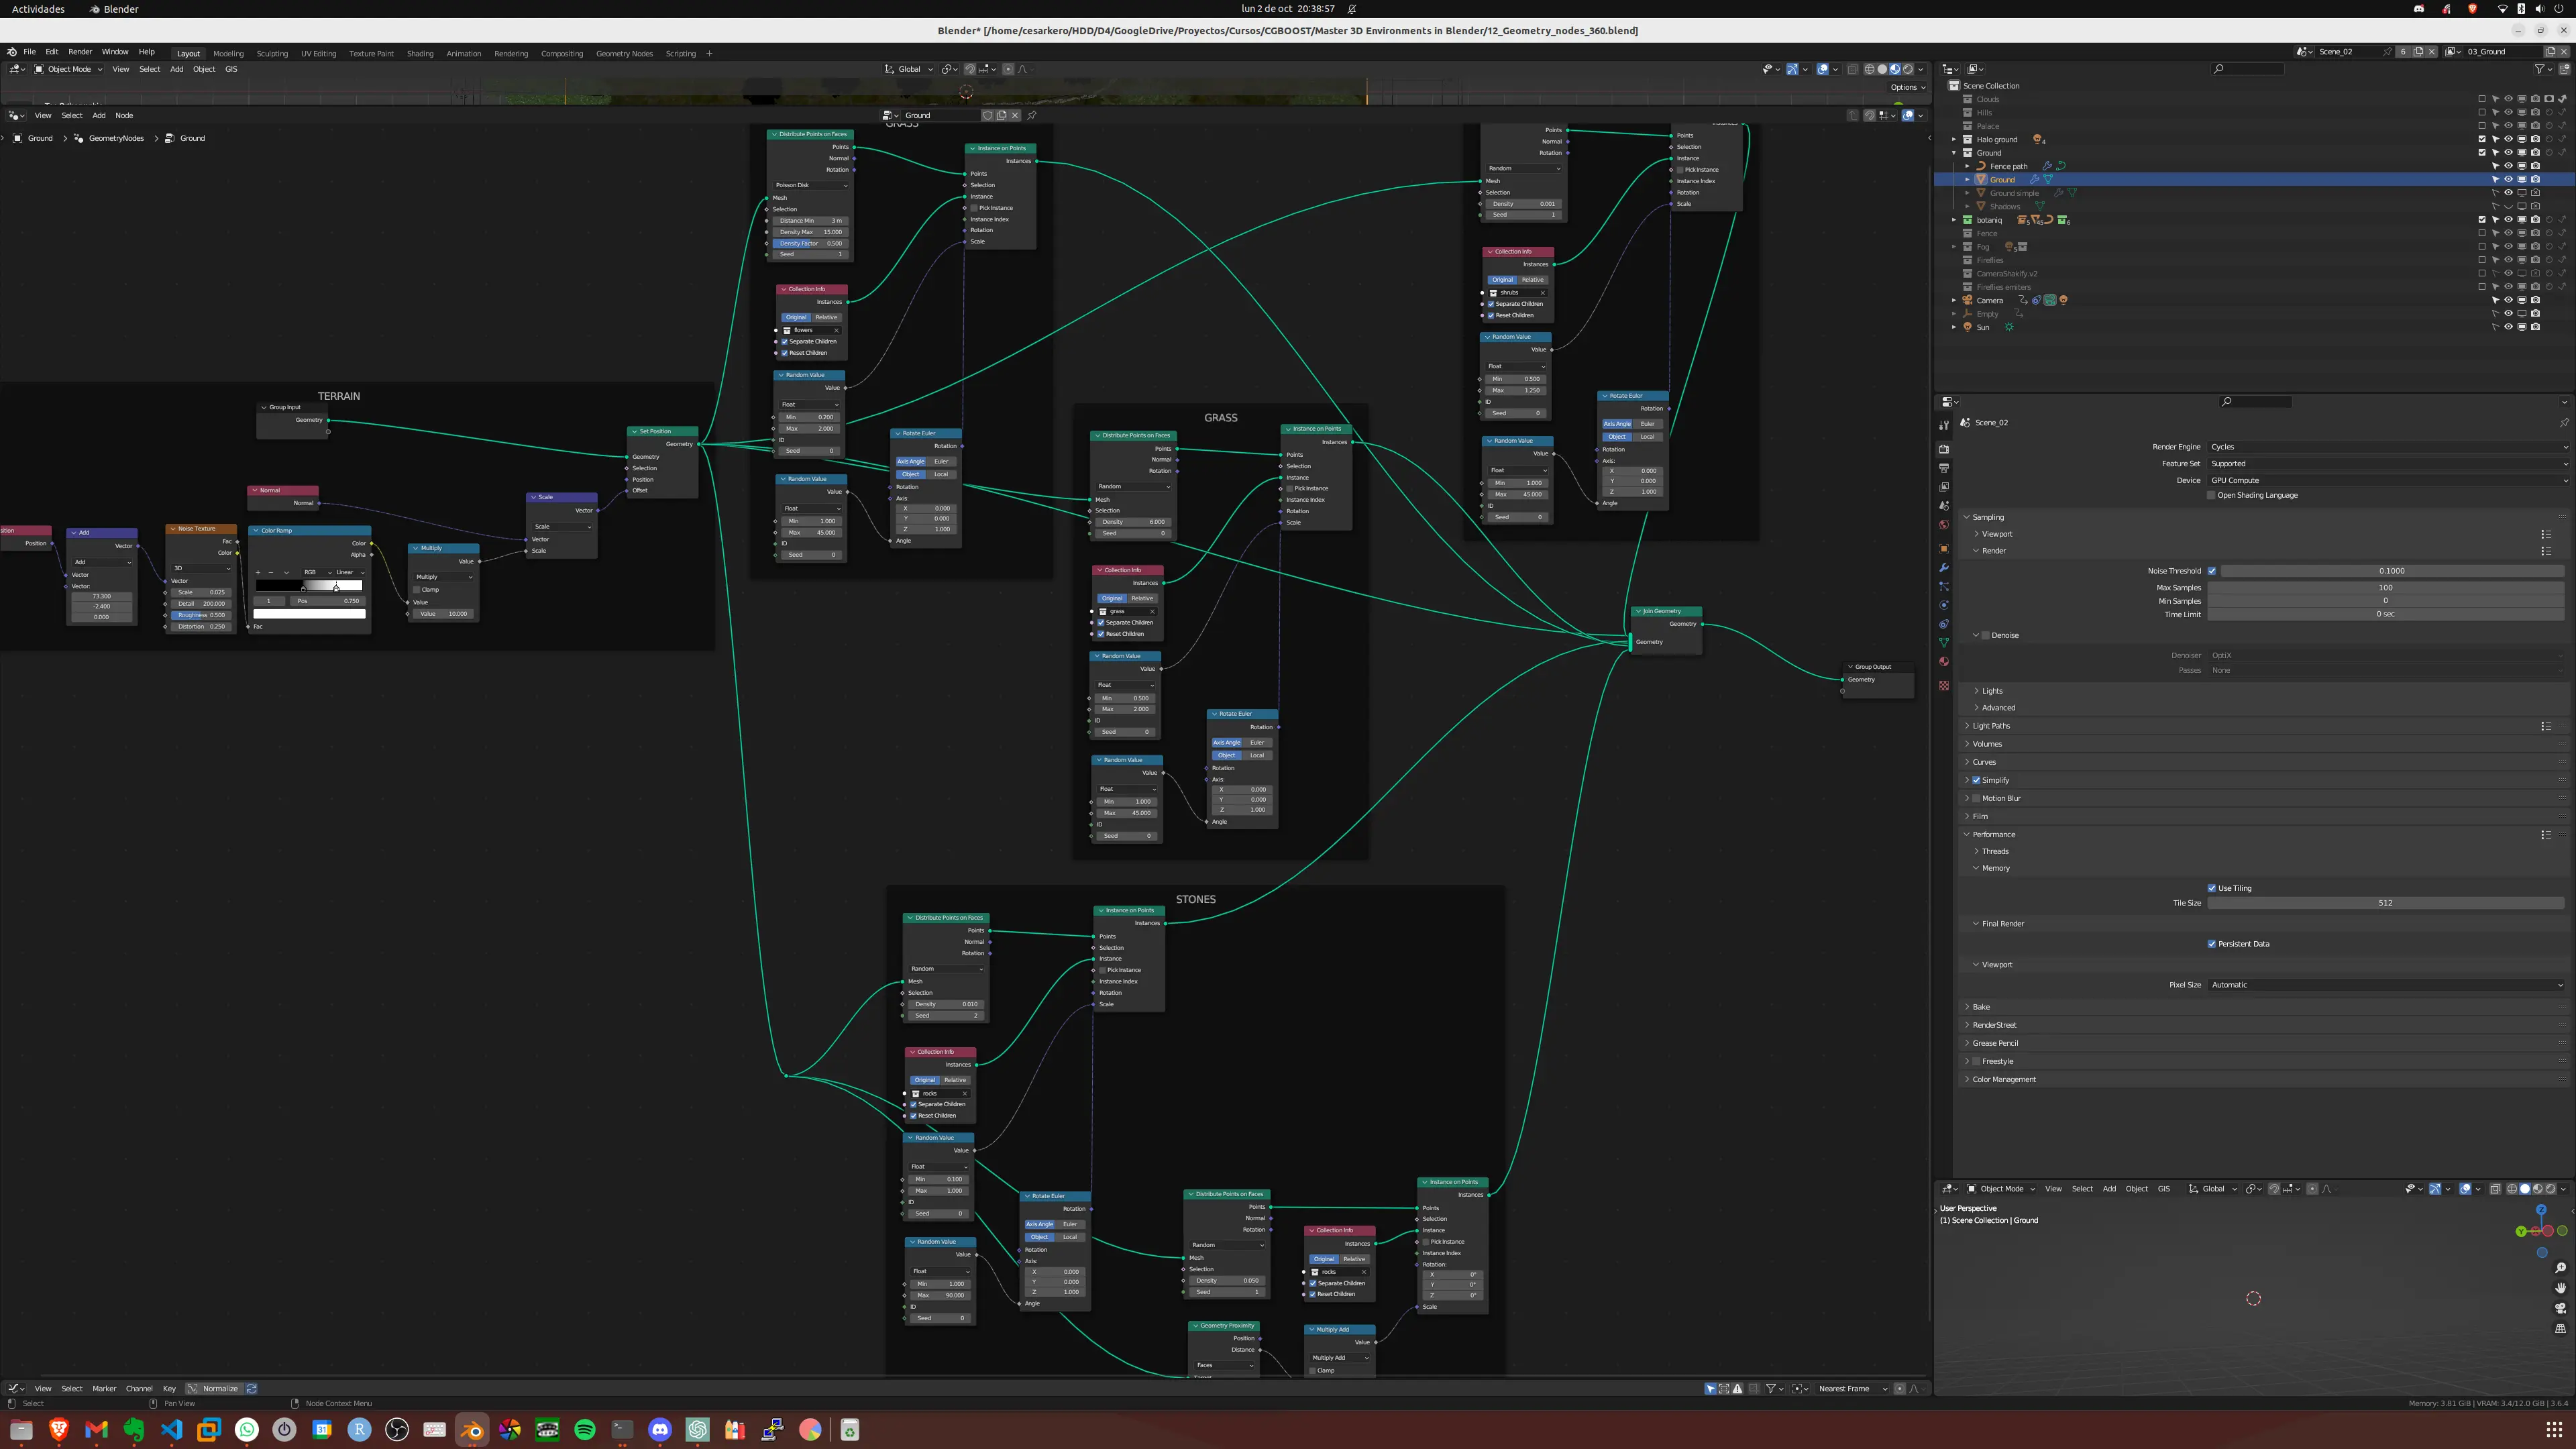2576x1449 pixels.
Task: Hide the Ground object with its eye icon
Action: tap(2508, 180)
